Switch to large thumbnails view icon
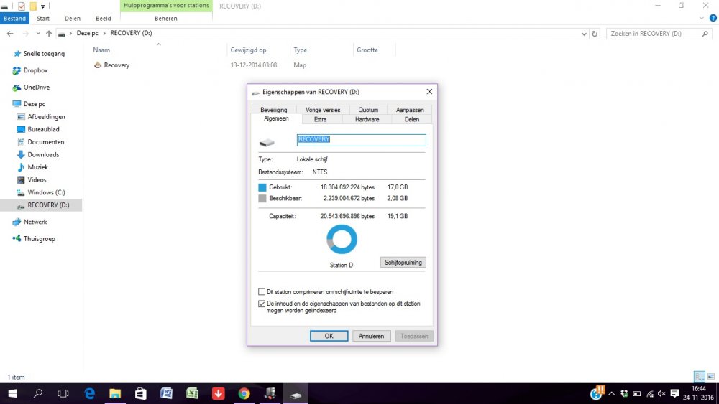719x404 pixels. pos(711,377)
